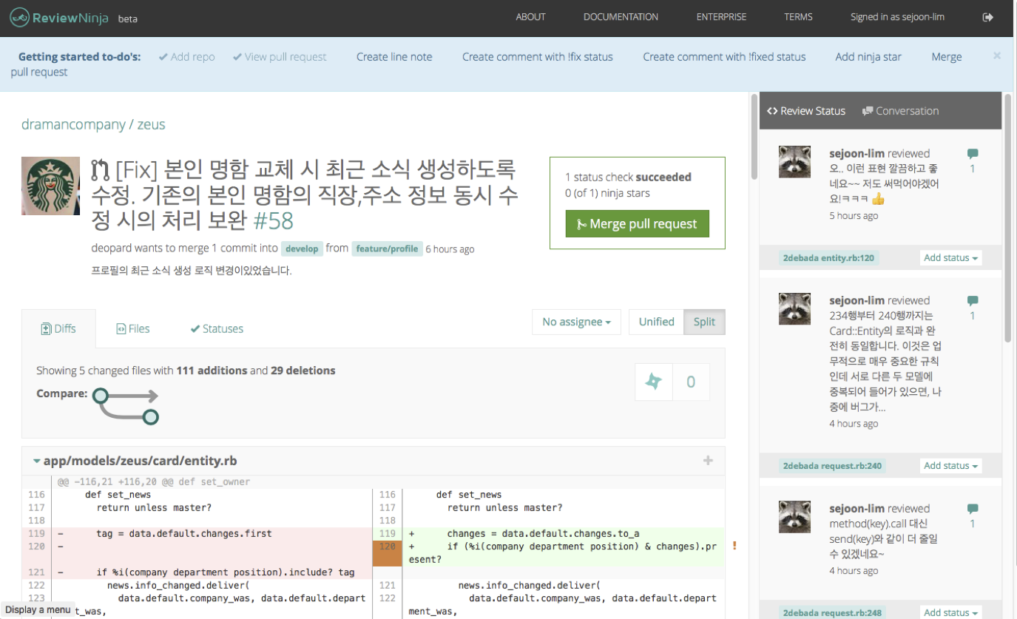This screenshot has width=1017, height=619.
Task: Click Create comment with !fixed status
Action: coord(724,57)
